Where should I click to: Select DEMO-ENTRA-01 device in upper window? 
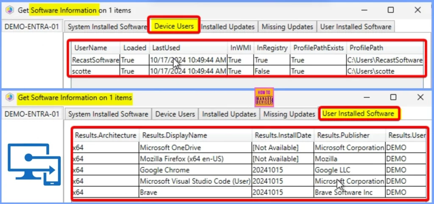(x=32, y=27)
